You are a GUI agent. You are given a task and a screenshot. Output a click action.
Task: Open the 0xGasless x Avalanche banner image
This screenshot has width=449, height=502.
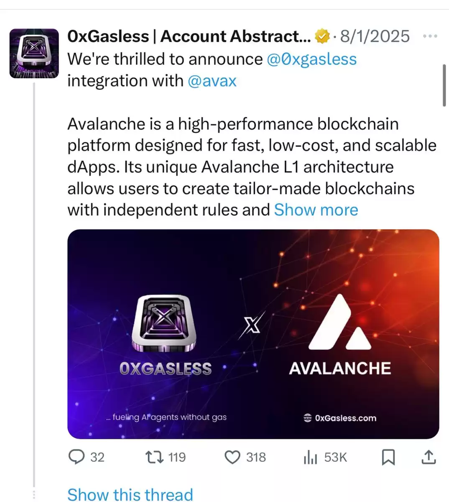253,334
